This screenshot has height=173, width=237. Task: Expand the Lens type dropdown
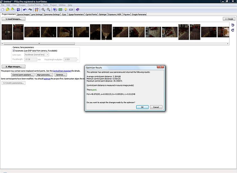(37, 54)
